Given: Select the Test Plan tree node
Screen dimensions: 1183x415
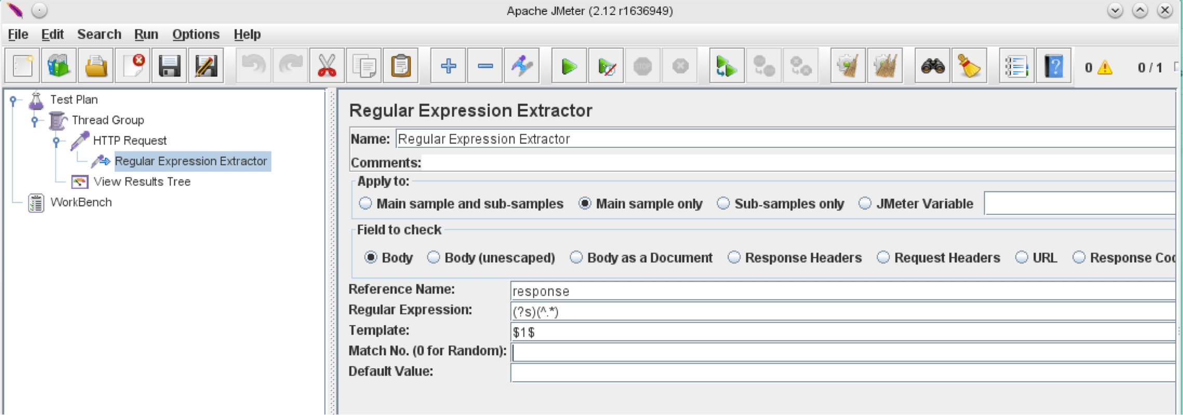Looking at the screenshot, I should [74, 100].
